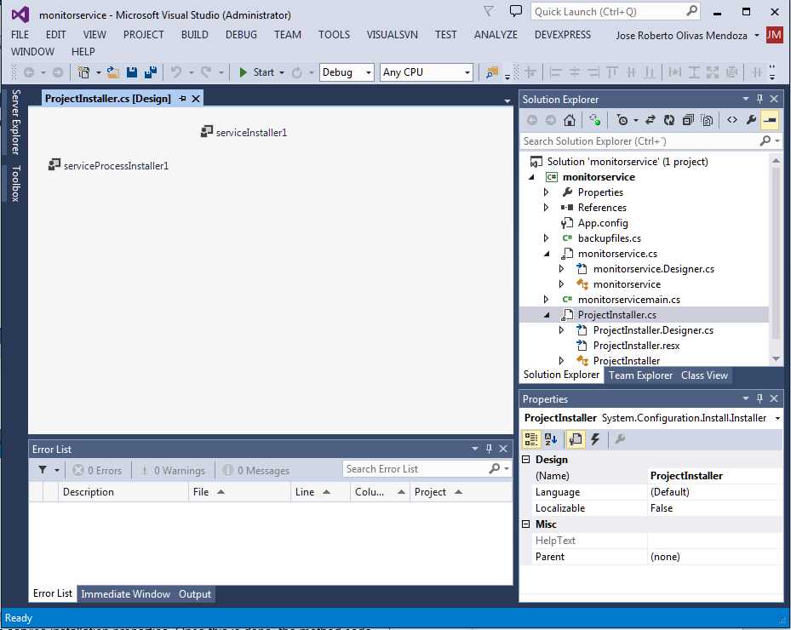Screen dimensions: 791x630
Task: Click the Quick Launch search icon
Action: [691, 11]
